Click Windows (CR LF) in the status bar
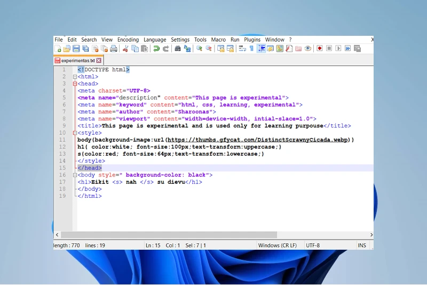The image size is (427, 285). (x=277, y=245)
